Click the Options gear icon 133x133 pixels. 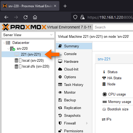60,77
